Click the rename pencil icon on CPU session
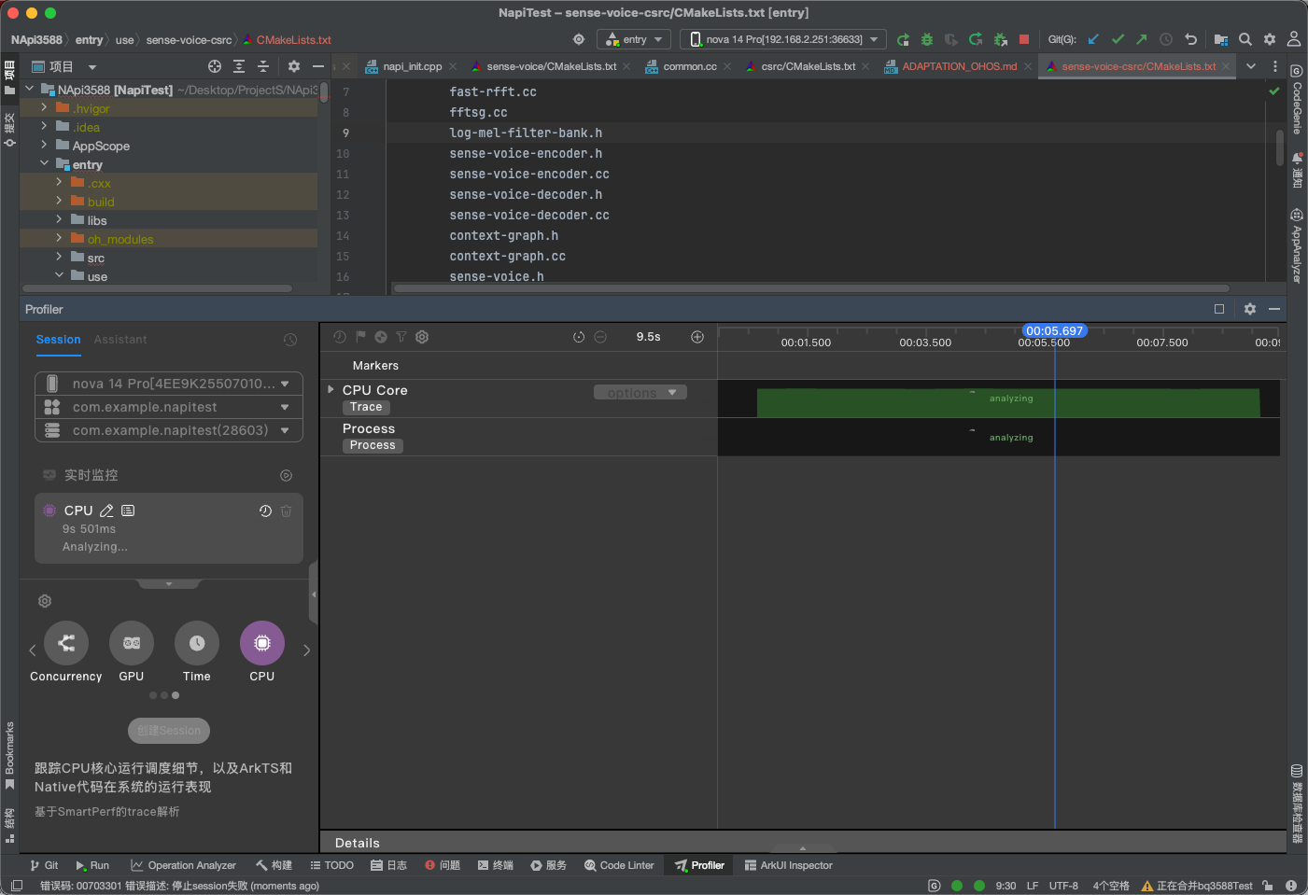This screenshot has height=895, width=1308. [106, 510]
